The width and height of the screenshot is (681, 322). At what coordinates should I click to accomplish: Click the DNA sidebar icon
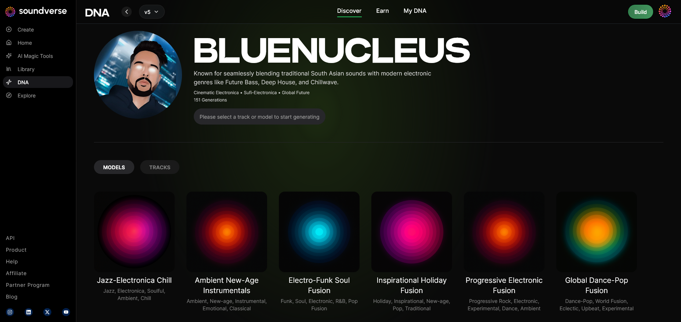[9, 82]
